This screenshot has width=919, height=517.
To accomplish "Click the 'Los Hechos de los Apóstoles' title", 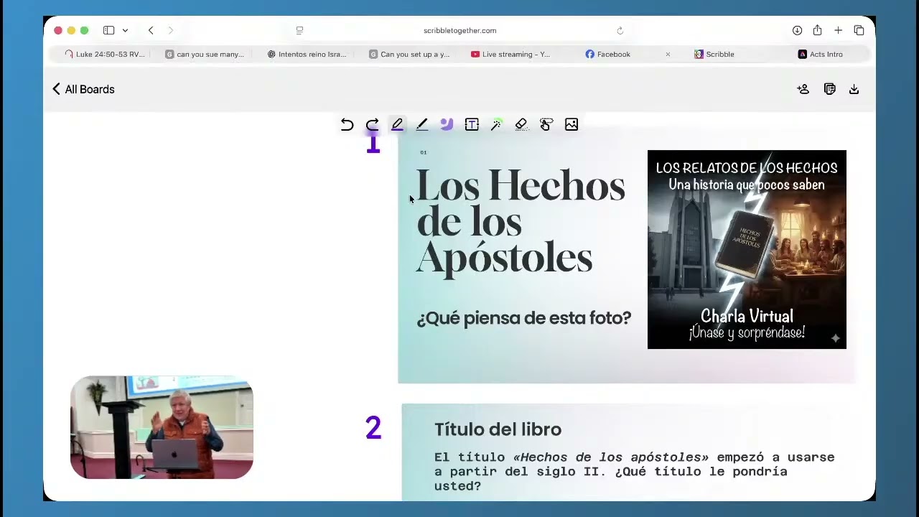I will [521, 221].
